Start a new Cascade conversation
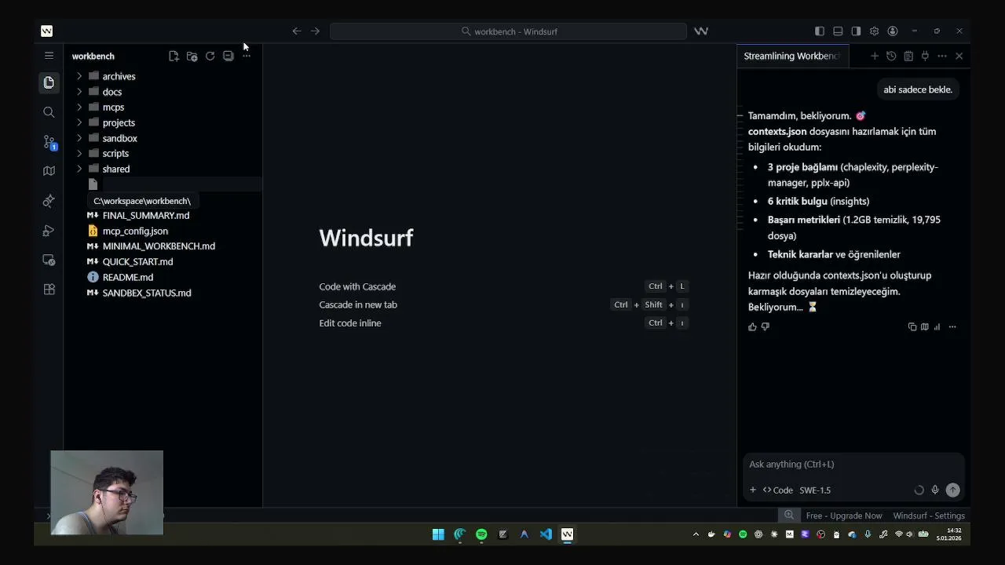The height and width of the screenshot is (565, 1005). (x=874, y=56)
